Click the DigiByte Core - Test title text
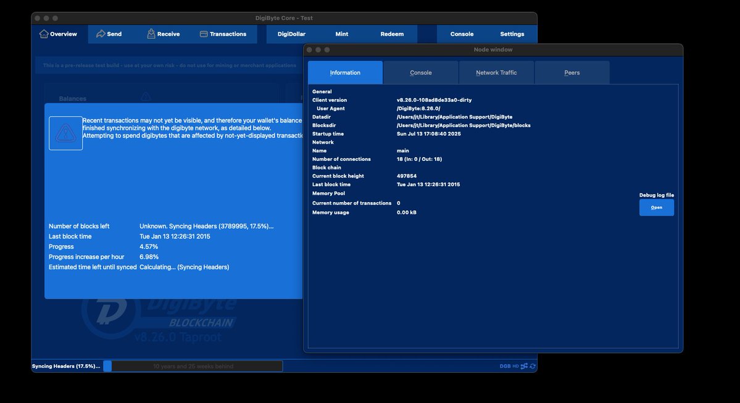Viewport: 740px width, 403px height. click(x=284, y=18)
